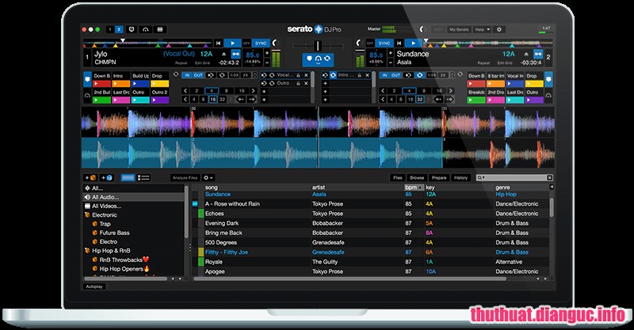Jump to previous track start on deck 1
Viewport: 634px width, 330px height.
[x=219, y=43]
